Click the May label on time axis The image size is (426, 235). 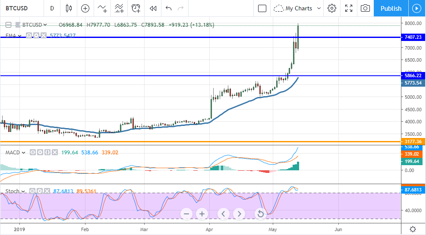272,229
